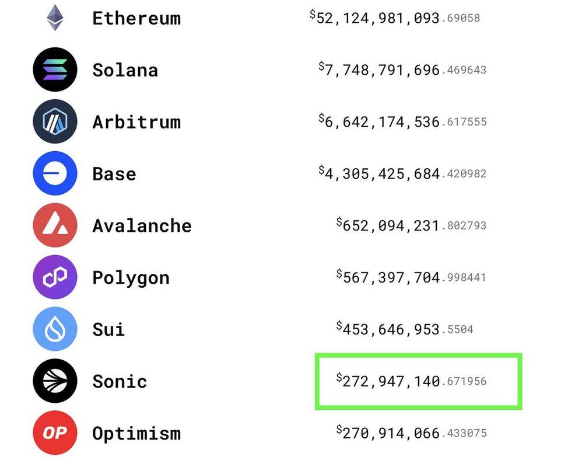Click the purple Polygon icon

pos(55,277)
